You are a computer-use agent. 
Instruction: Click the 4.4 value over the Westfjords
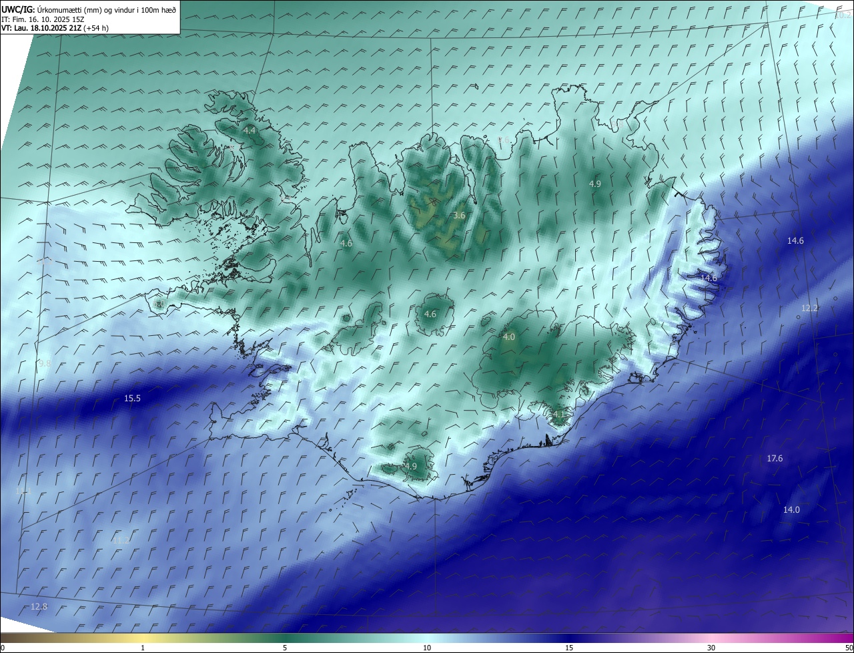(x=250, y=130)
